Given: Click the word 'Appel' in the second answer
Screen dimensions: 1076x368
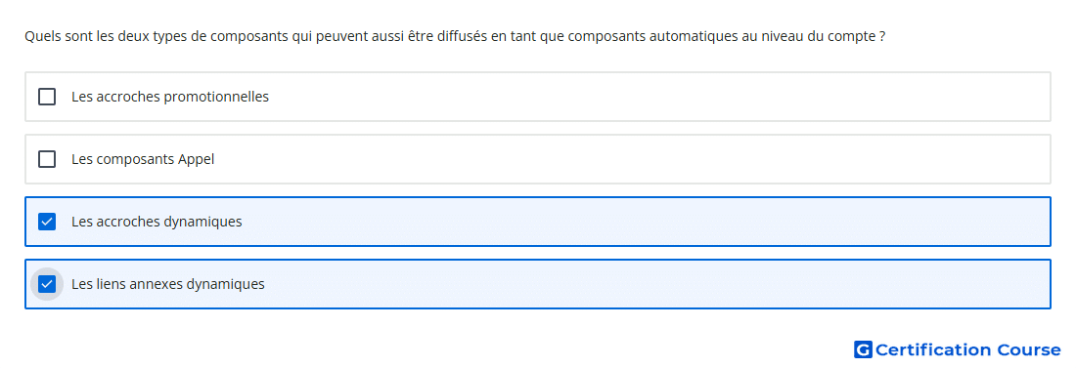Looking at the screenshot, I should (x=197, y=160).
